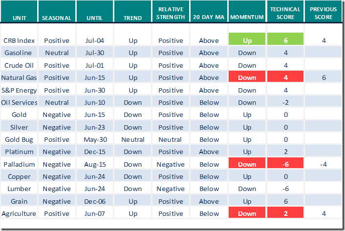
Task: Select the Gold Bug row label
Action: pos(18,139)
